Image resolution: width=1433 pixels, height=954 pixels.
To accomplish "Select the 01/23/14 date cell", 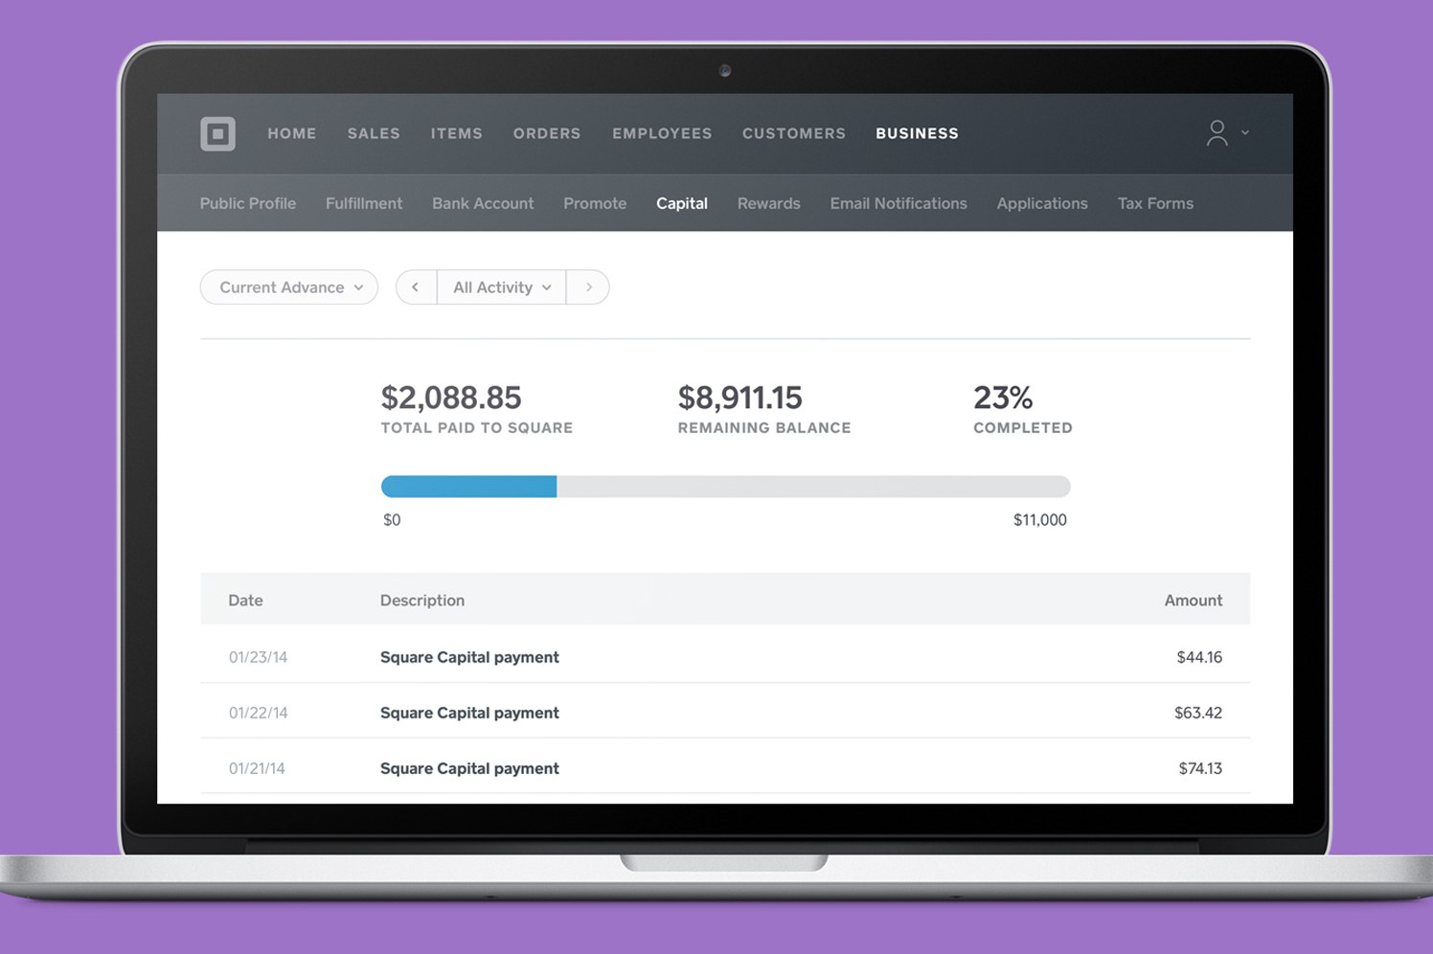I will (x=258, y=657).
